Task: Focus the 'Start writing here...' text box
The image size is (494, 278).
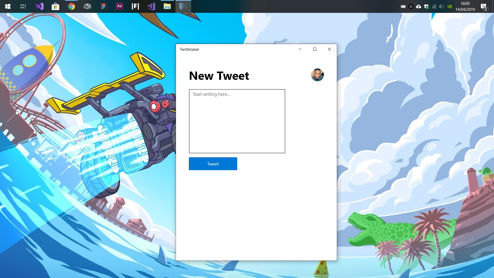Action: coord(237,121)
